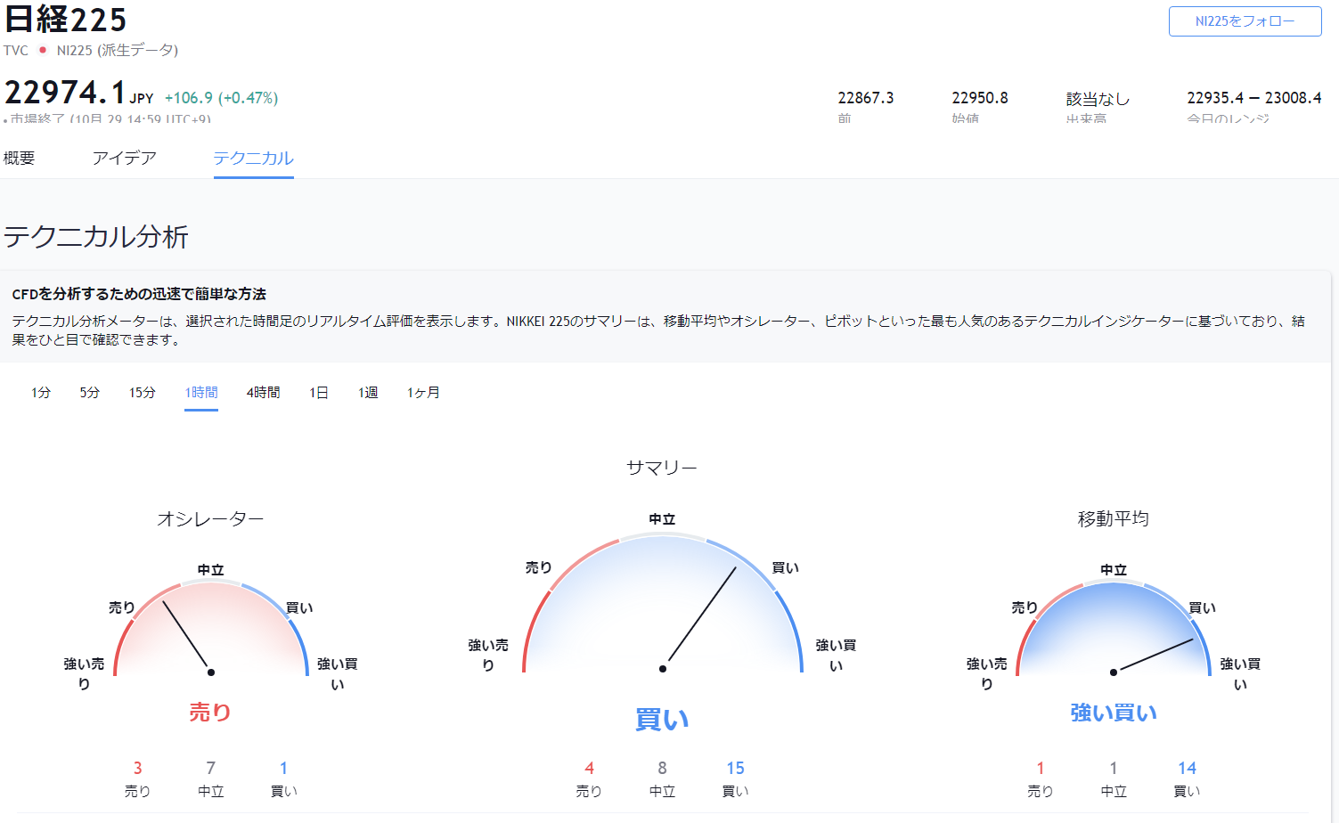Click the price 22974.1
1339x823 pixels.
65,92
